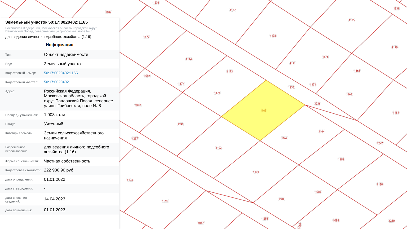Select parcel label 1087 on the map
407x229 pixels.
(201, 223)
